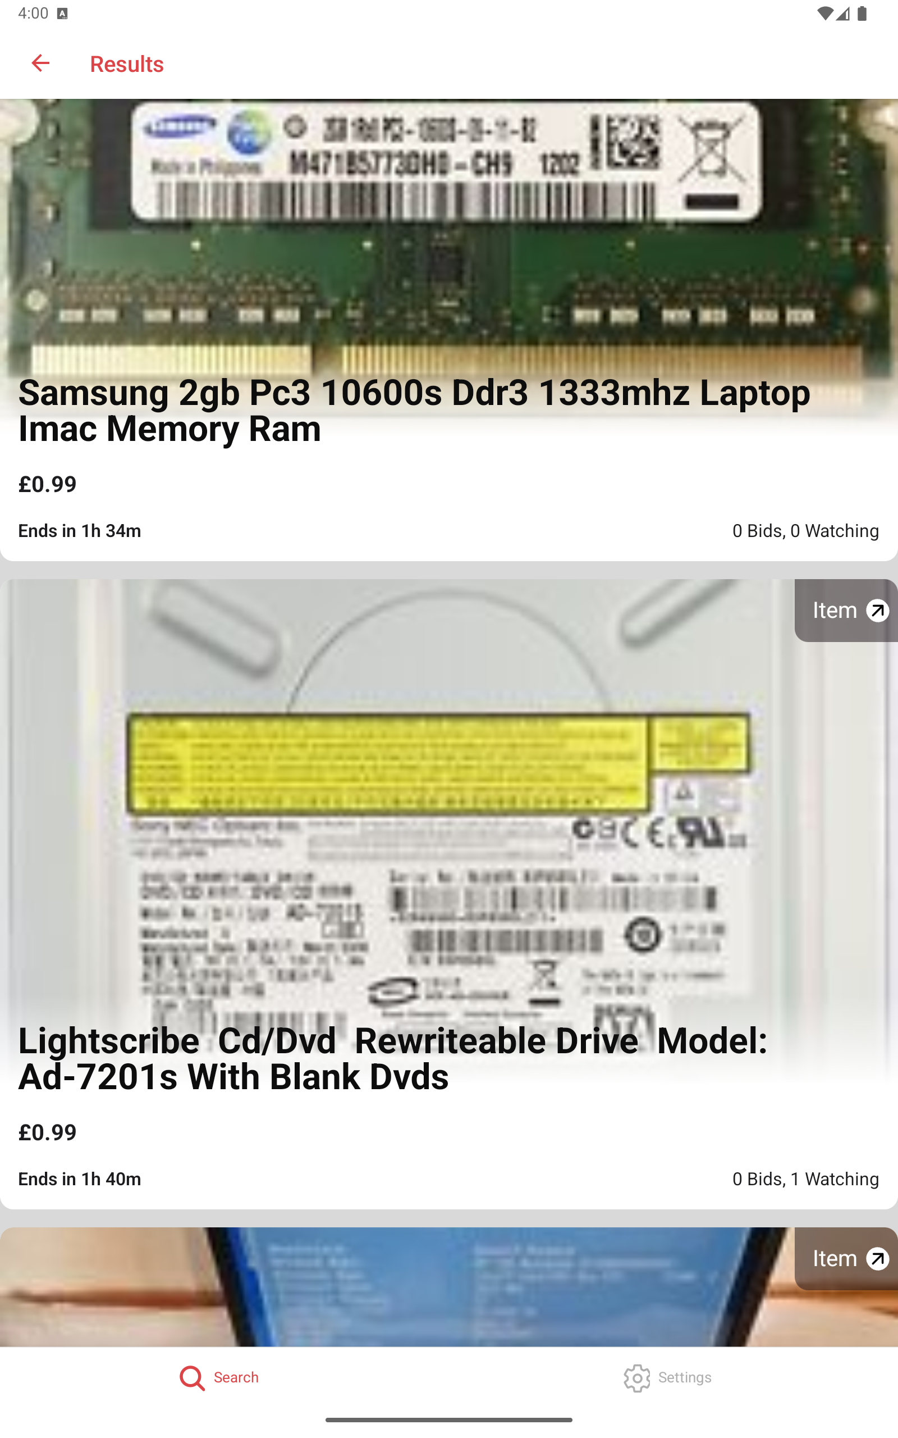Click the arrow icon on bottom Item badge
This screenshot has height=1438, width=898.
[877, 1258]
